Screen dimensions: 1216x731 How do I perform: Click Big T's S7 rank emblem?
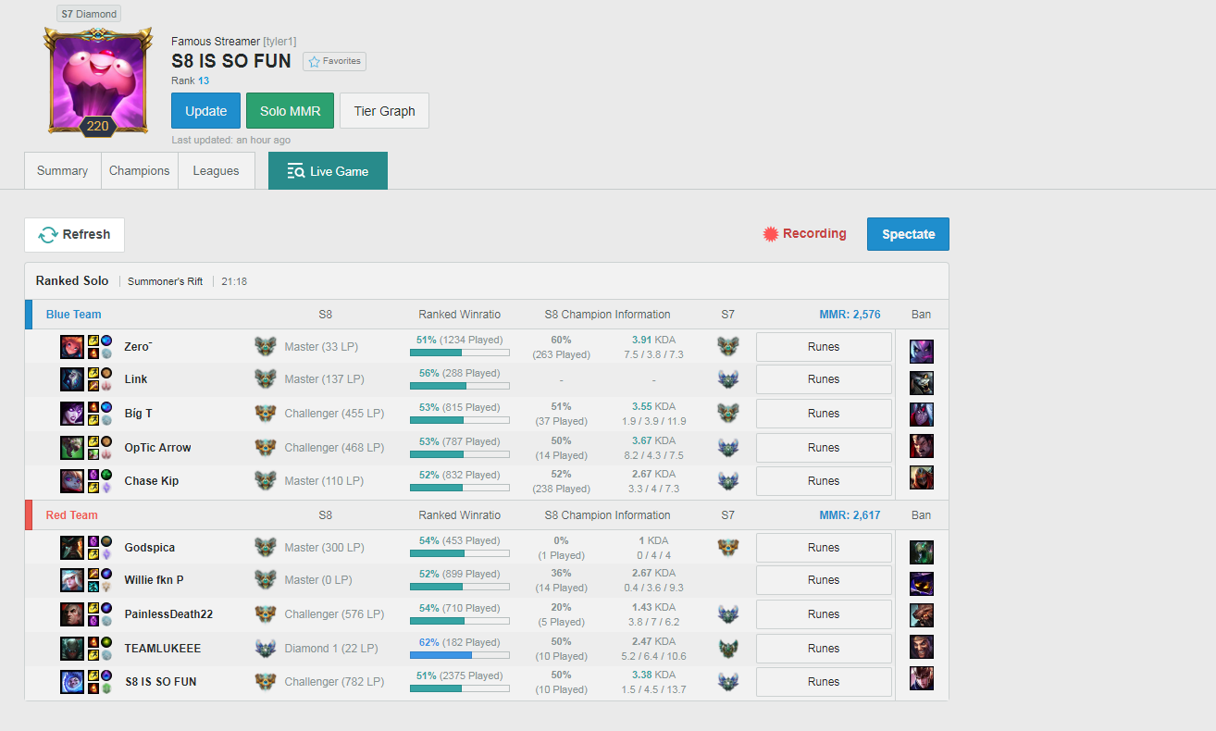pyautogui.click(x=728, y=414)
